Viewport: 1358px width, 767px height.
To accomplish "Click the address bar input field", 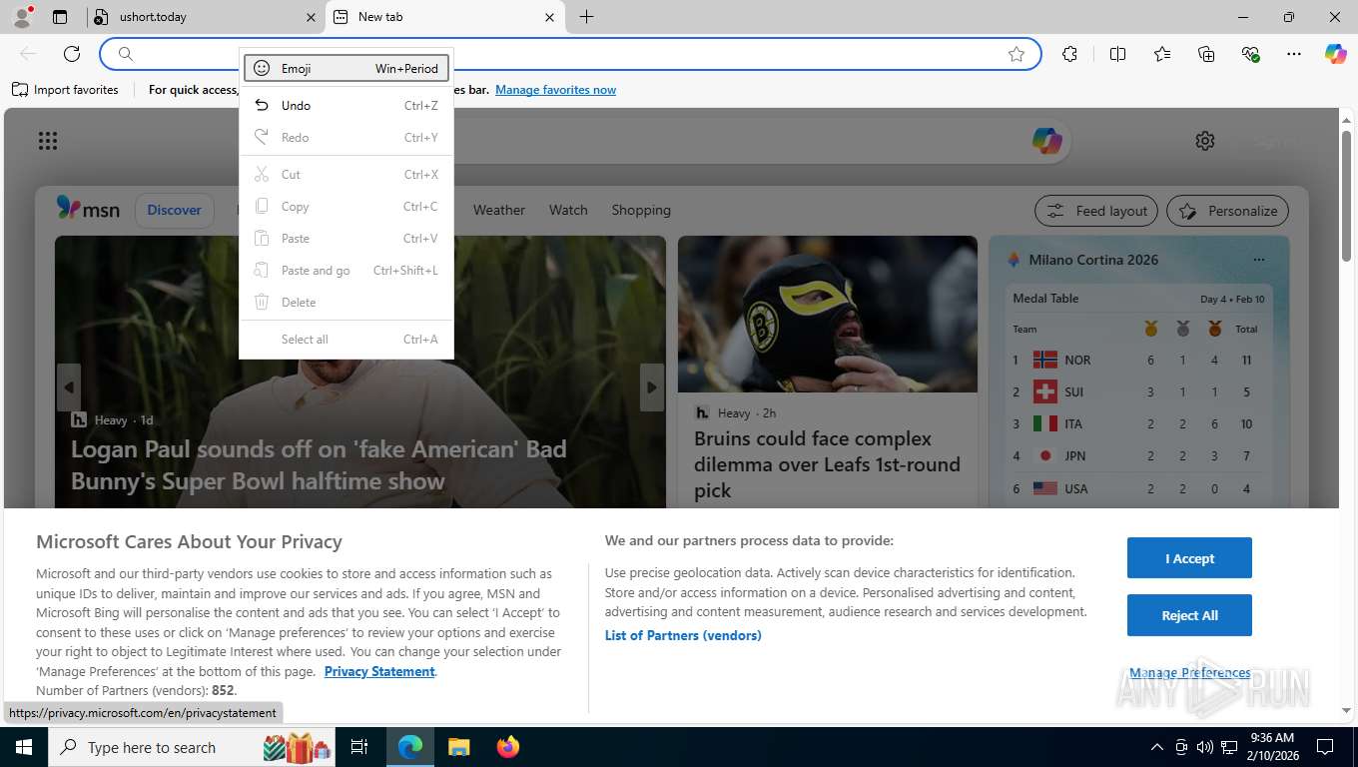I will point(569,54).
